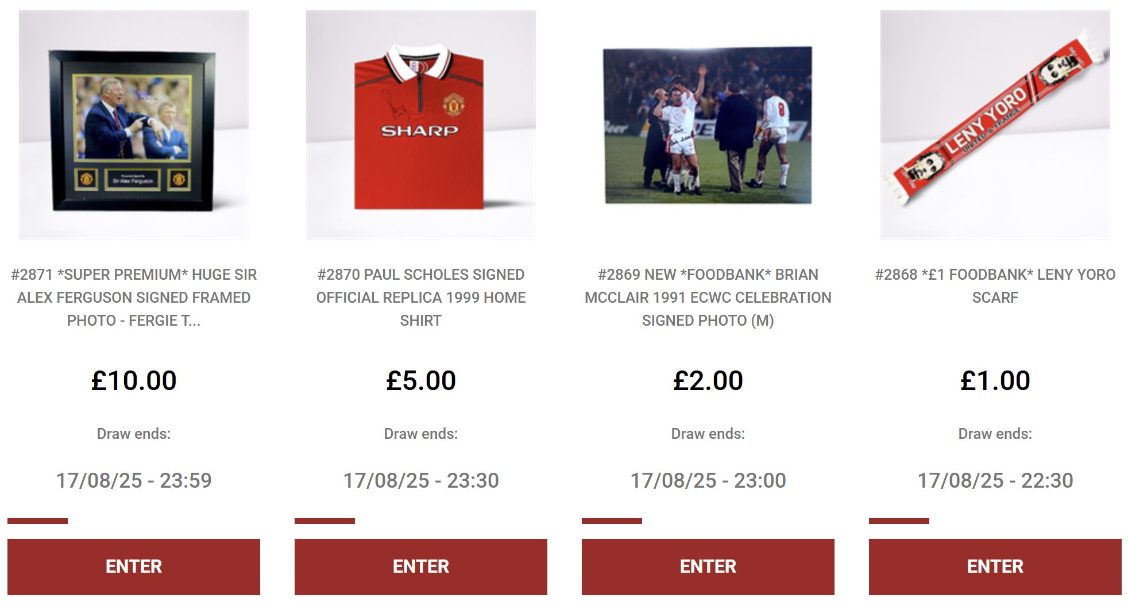Click the progress bar above Yoro's ENTER button
The height and width of the screenshot is (602, 1128).
pos(899,521)
